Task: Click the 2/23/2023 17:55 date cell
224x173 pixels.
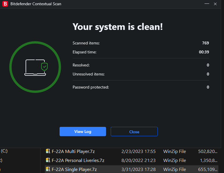Action: point(138,151)
